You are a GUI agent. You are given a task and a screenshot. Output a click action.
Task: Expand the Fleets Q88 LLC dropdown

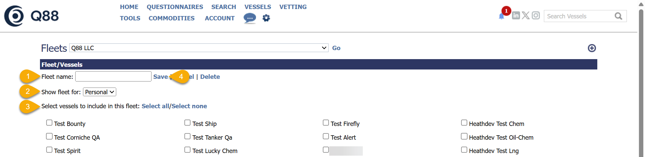pos(199,48)
